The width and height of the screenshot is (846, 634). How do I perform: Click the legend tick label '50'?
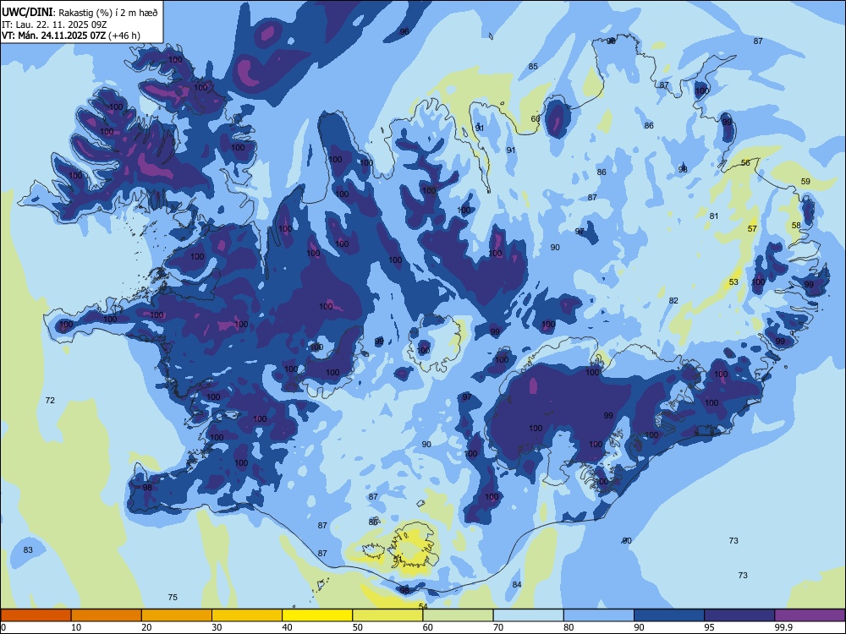(x=358, y=627)
